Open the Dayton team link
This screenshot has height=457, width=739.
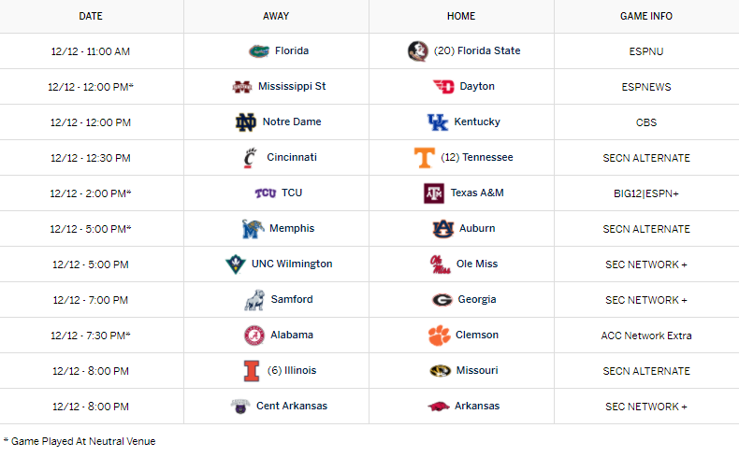[477, 87]
